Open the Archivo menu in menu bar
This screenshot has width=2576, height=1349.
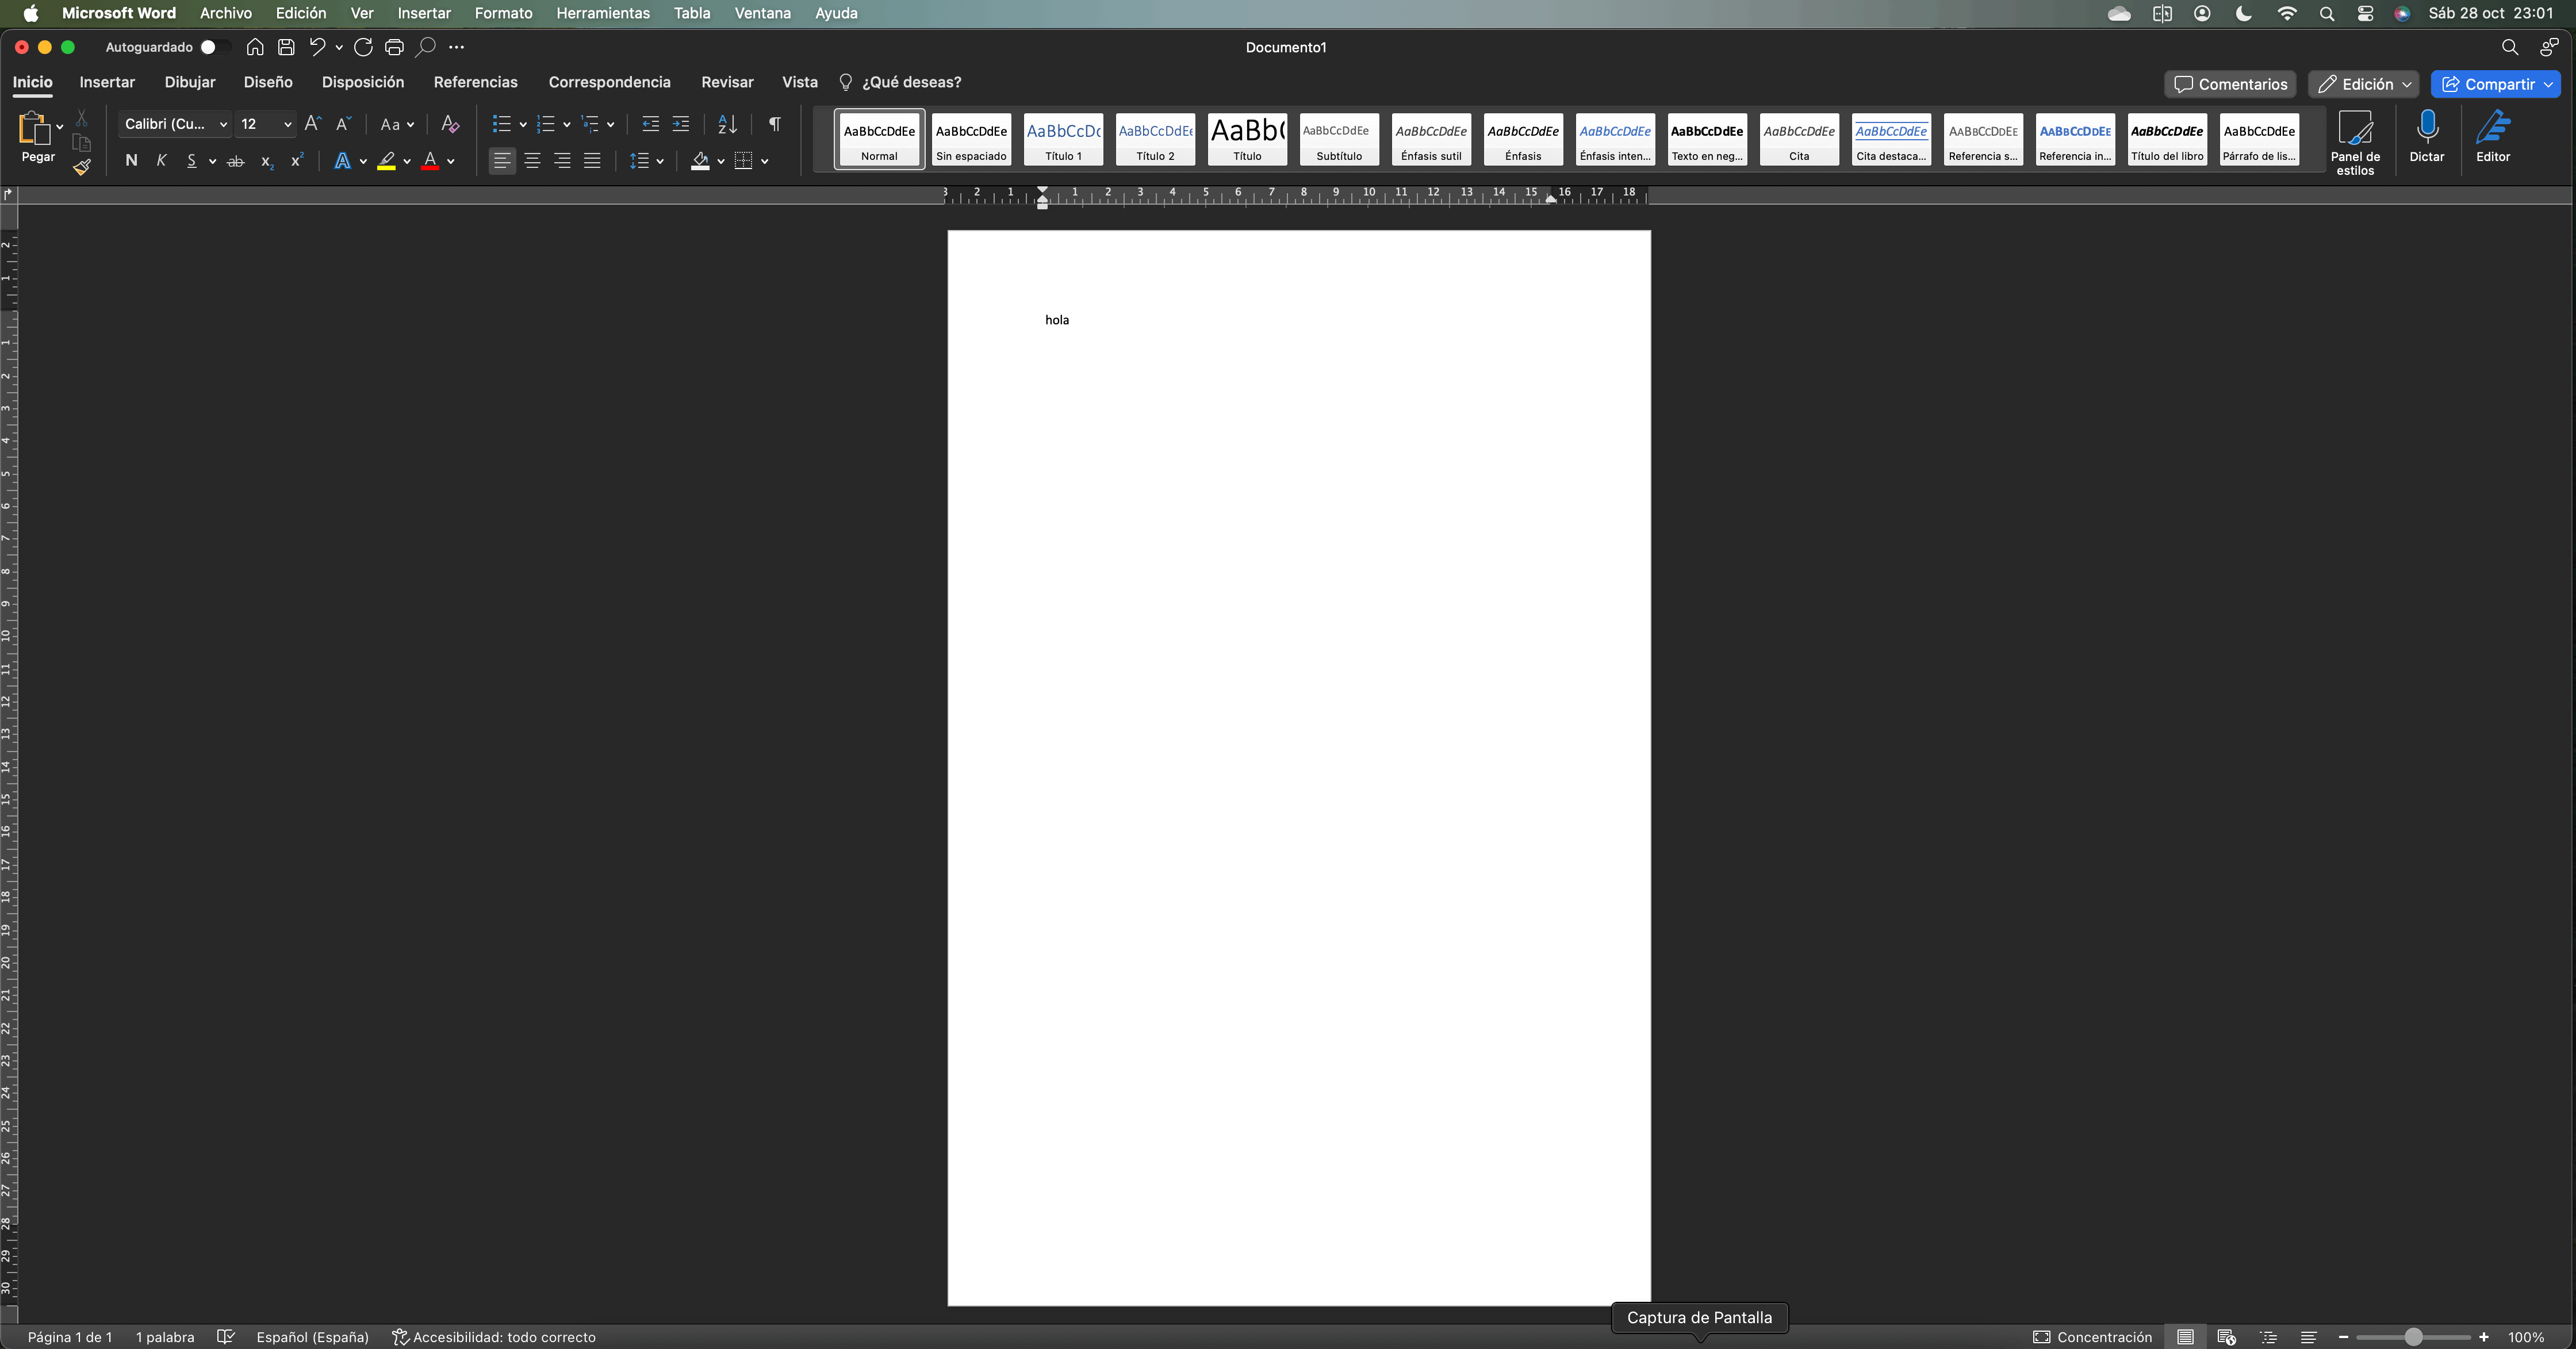[226, 13]
